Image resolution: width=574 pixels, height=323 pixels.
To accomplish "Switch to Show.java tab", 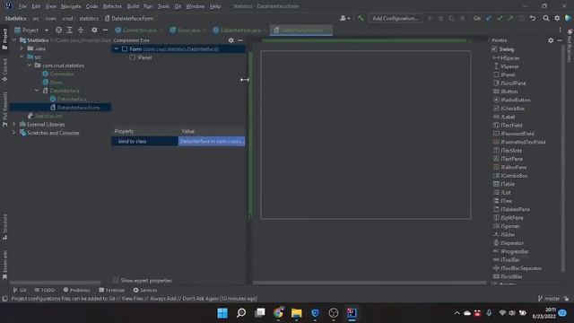I will pos(187,30).
